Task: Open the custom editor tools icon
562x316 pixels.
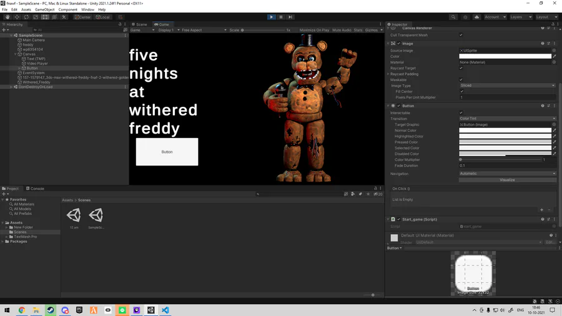Action: coord(64,17)
